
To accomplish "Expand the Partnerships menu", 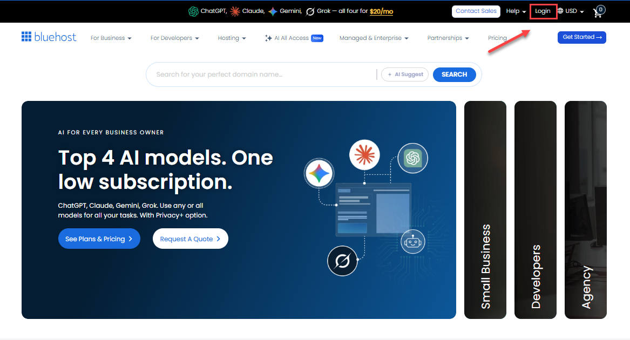I will tap(448, 38).
